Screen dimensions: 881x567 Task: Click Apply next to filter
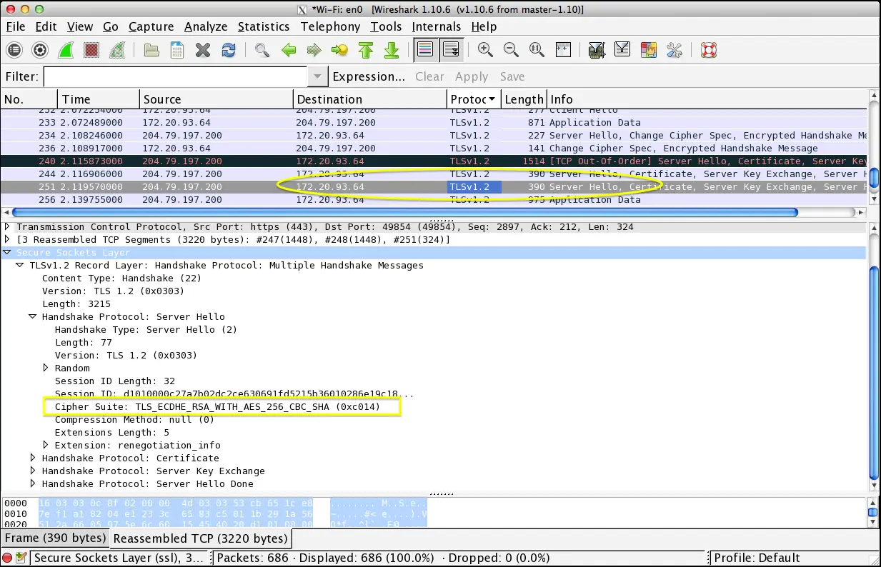pyautogui.click(x=472, y=76)
